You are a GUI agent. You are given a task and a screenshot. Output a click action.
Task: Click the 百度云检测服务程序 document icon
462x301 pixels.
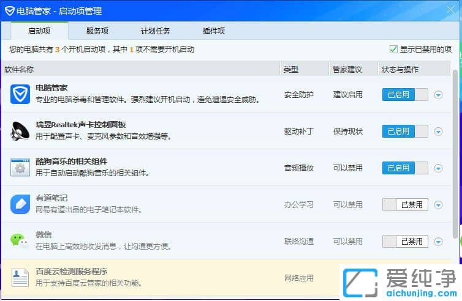pos(20,278)
